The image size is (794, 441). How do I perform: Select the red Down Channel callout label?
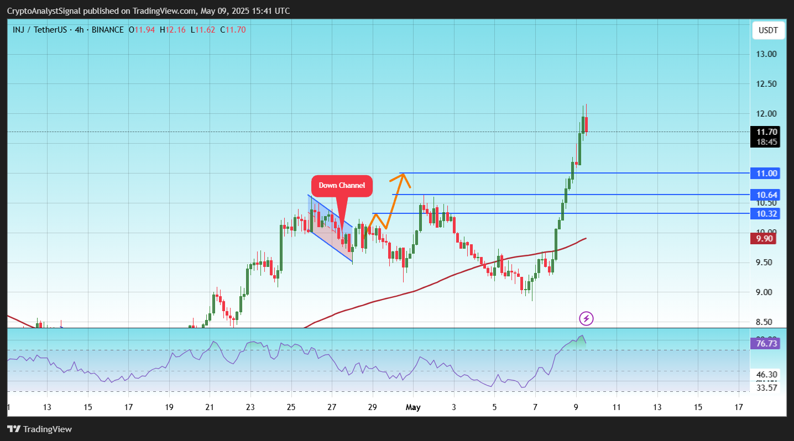pos(342,186)
